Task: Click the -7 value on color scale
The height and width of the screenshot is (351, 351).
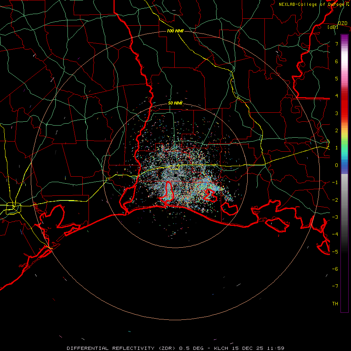Action: (x=335, y=286)
